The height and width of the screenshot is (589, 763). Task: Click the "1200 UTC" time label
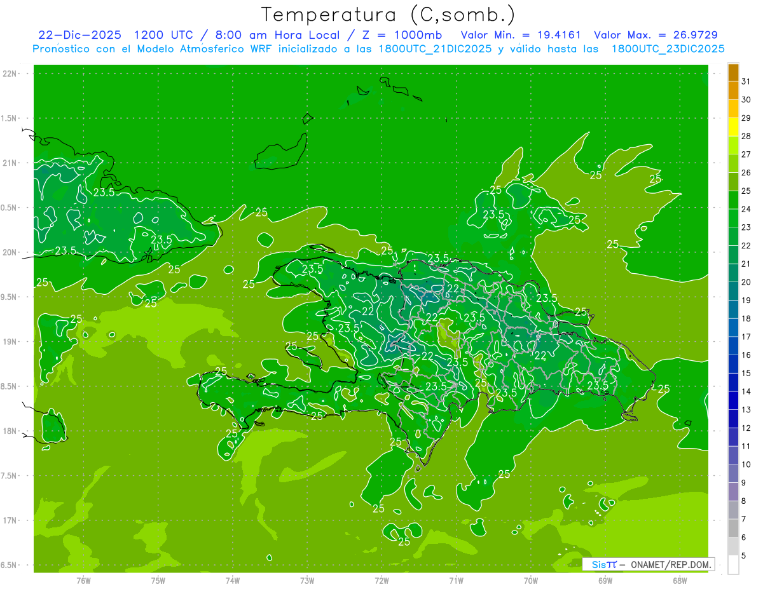click(163, 35)
